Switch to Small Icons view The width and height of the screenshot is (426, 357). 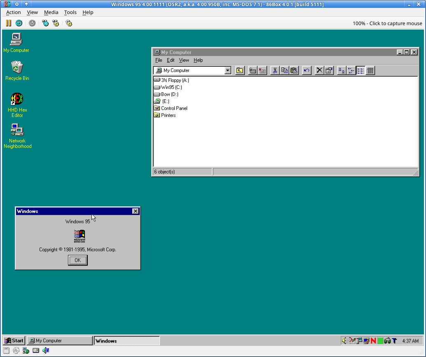pos(351,70)
